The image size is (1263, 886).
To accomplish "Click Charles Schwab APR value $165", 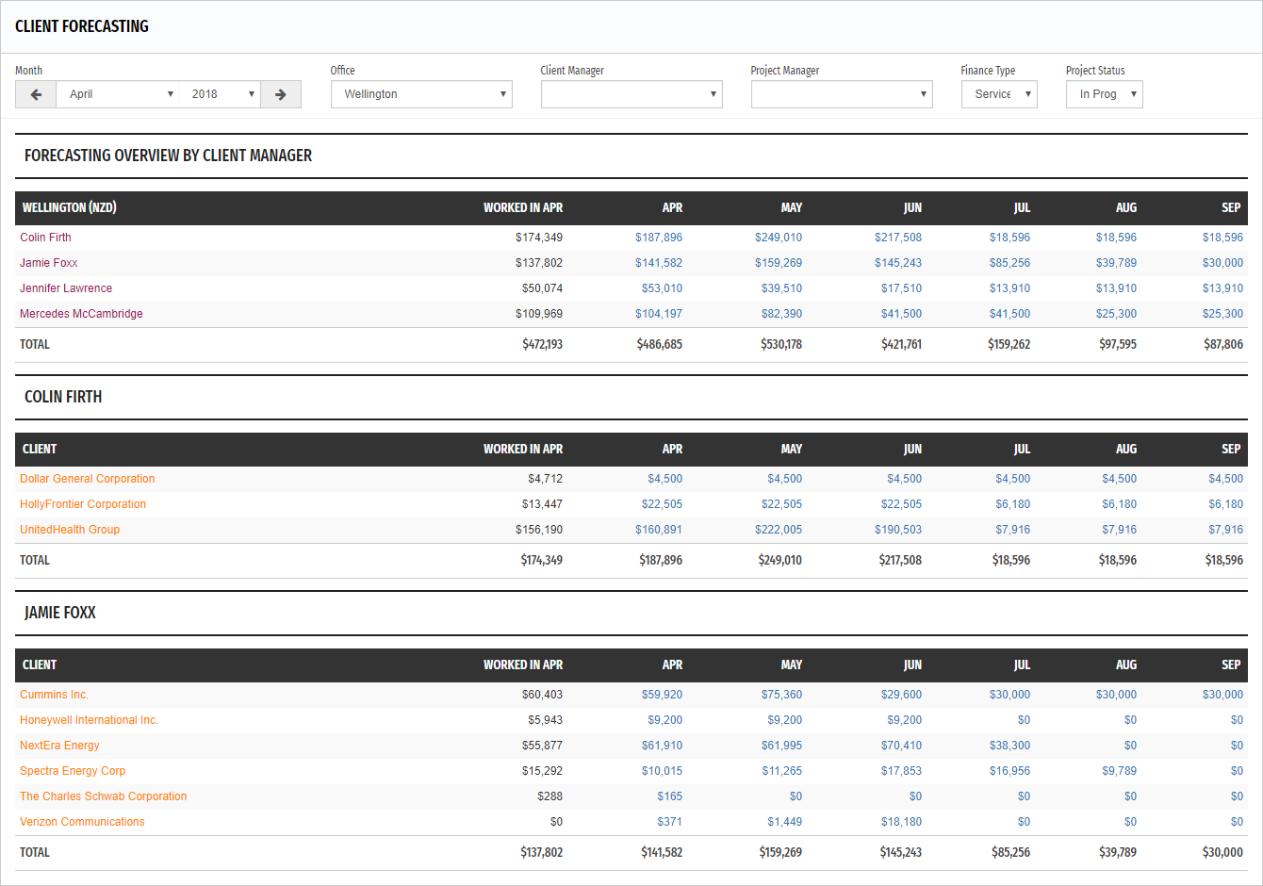I will pyautogui.click(x=669, y=796).
